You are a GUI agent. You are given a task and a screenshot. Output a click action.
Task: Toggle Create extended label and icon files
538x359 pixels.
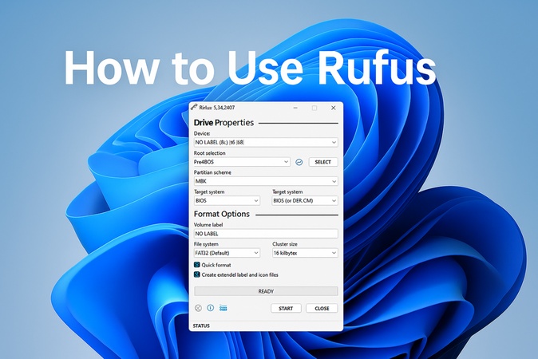pyautogui.click(x=197, y=274)
